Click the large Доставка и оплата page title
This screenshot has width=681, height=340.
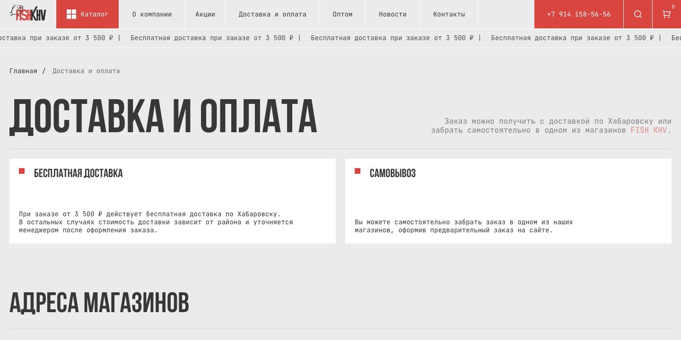point(163,116)
